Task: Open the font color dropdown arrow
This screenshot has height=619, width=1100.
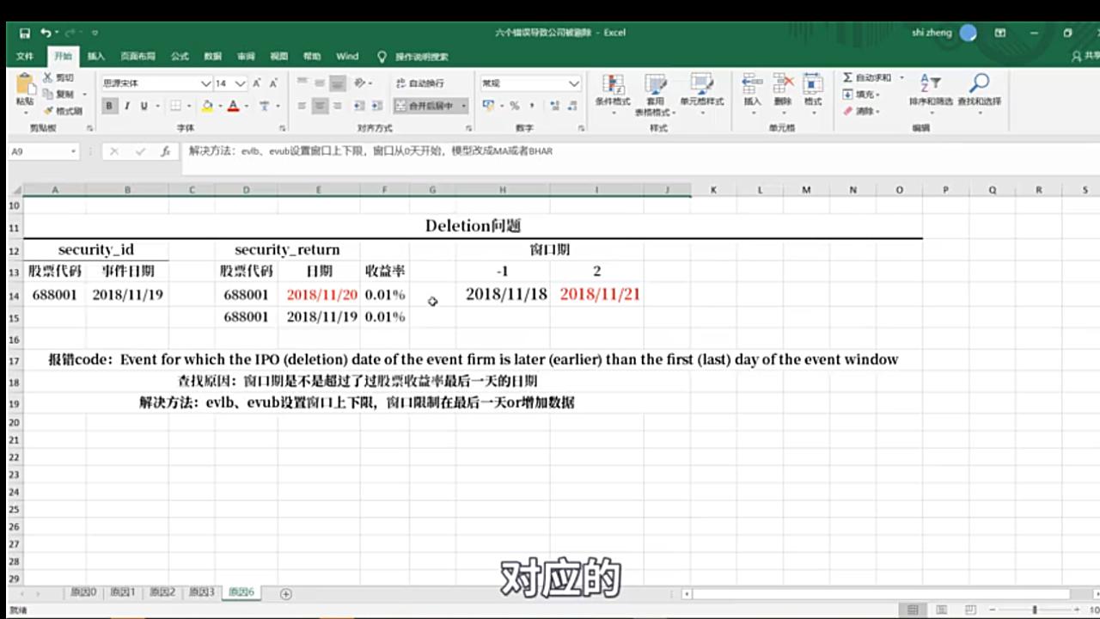Action: [x=246, y=106]
